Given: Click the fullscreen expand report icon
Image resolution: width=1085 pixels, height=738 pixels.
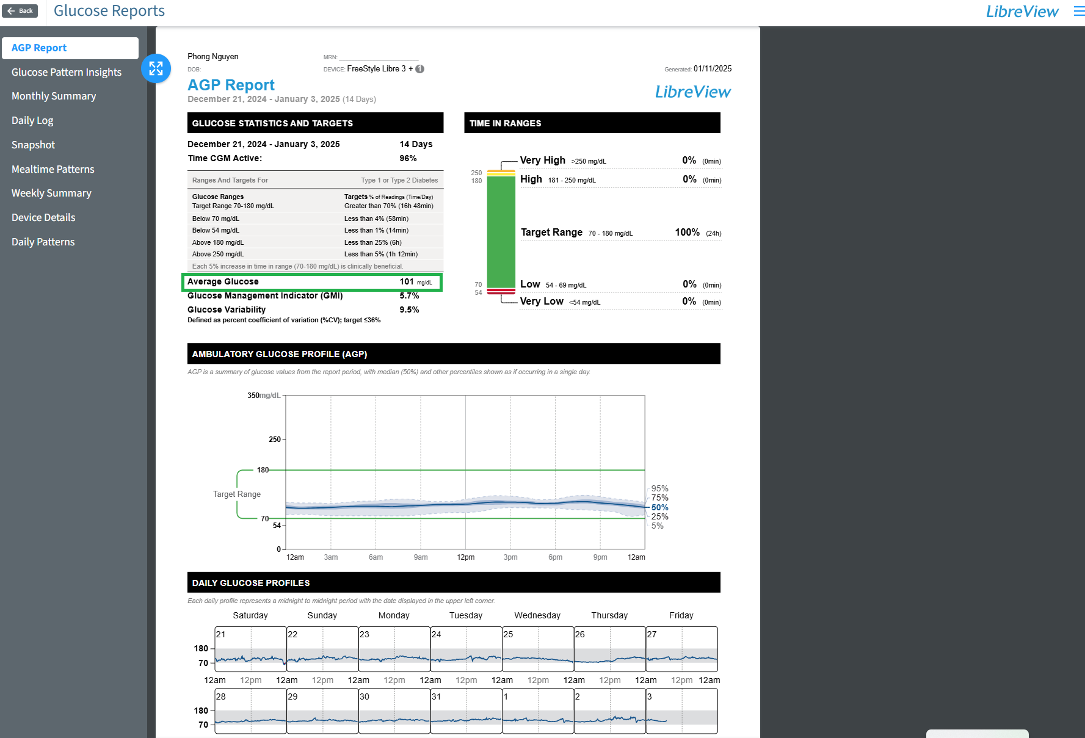Looking at the screenshot, I should point(156,68).
